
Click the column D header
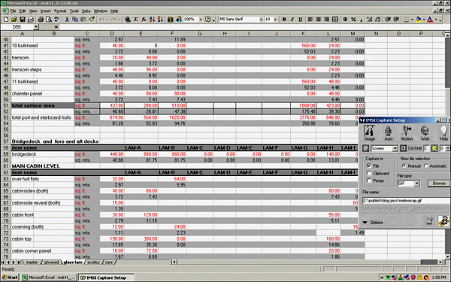point(112,33)
